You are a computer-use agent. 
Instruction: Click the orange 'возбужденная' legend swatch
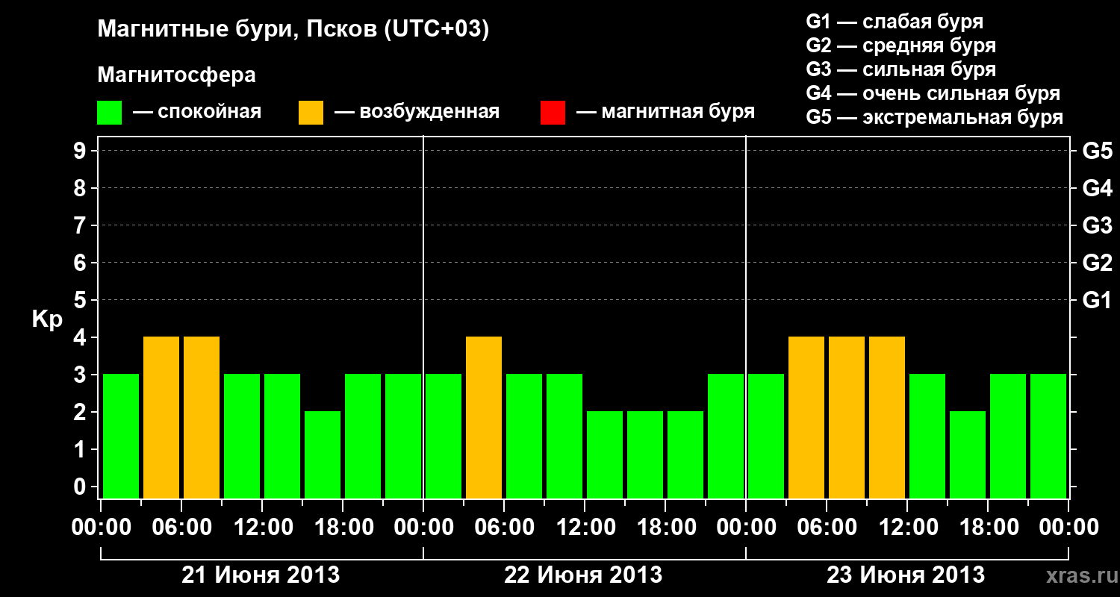coord(311,113)
